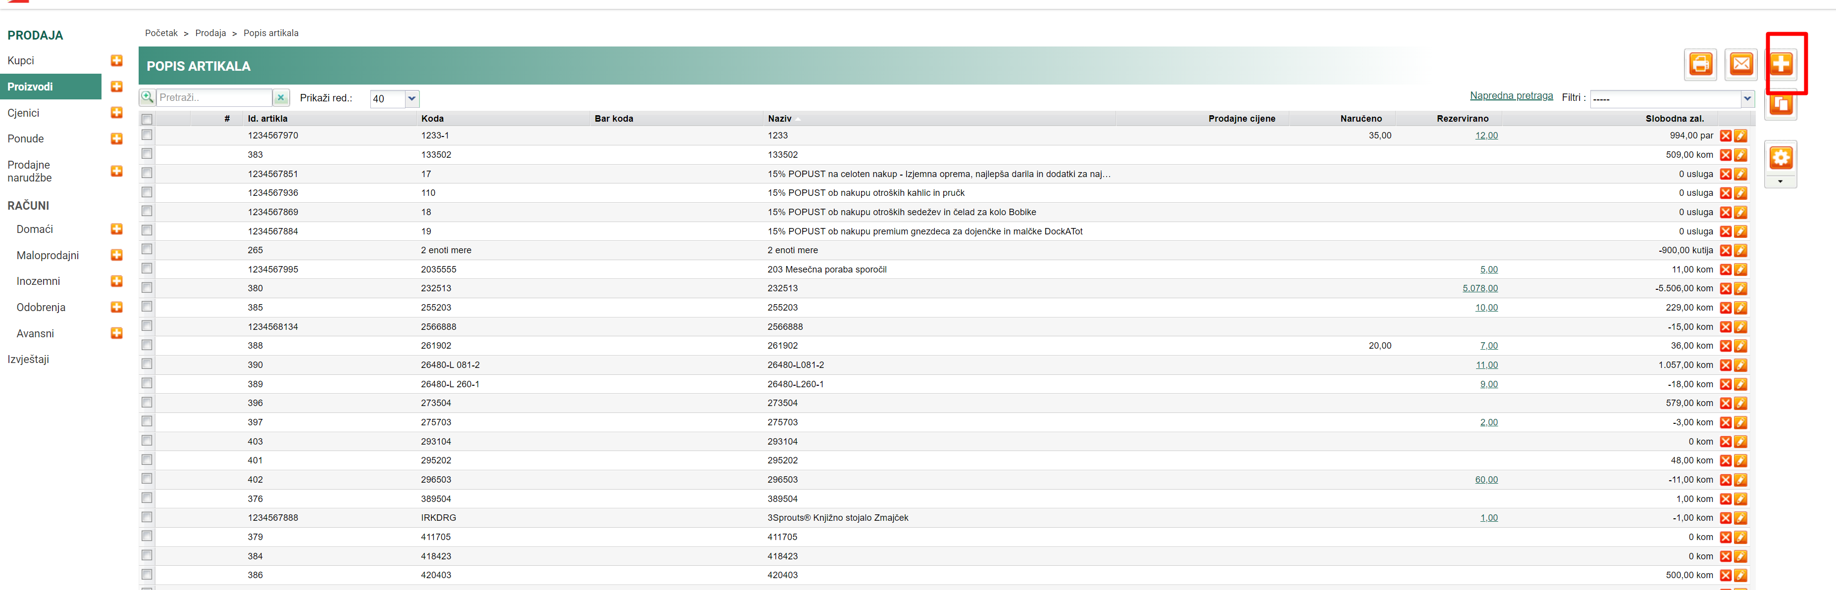This screenshot has height=590, width=1836.
Task: Go to Izvještaji in sidebar
Action: [x=29, y=360]
